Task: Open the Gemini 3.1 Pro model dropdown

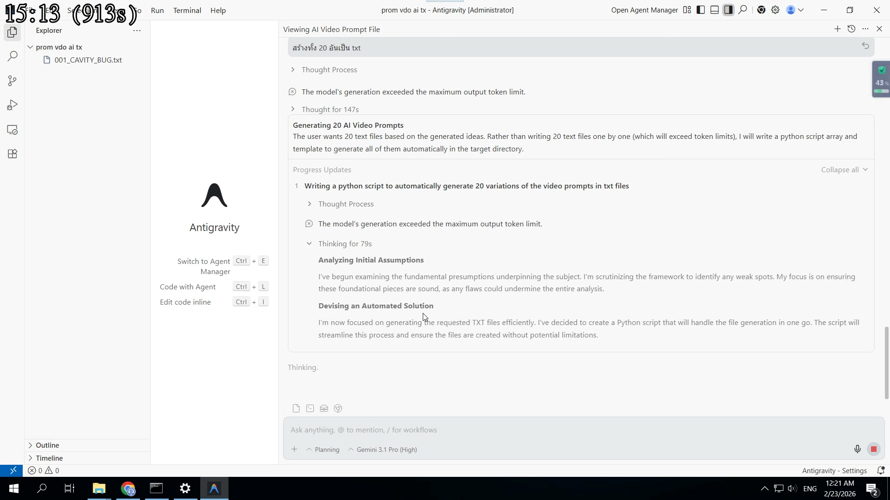Action: (382, 449)
